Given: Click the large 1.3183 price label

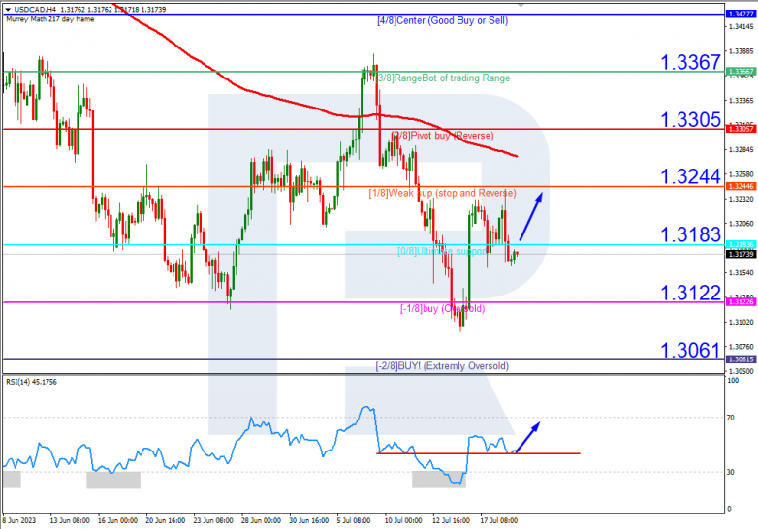Looking at the screenshot, I should click(x=690, y=234).
